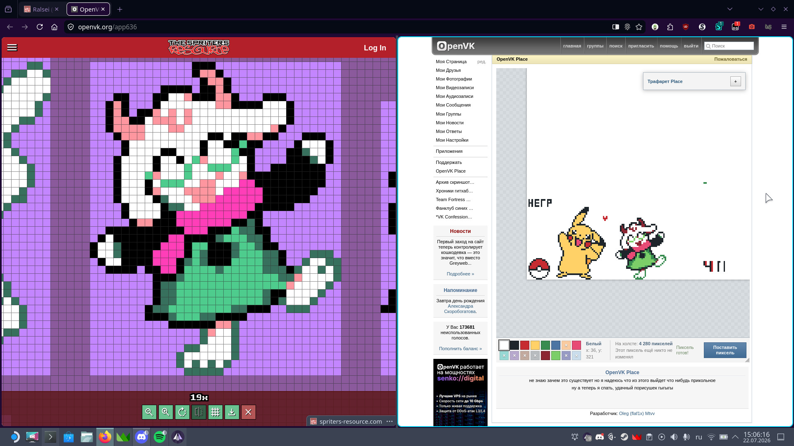The width and height of the screenshot is (794, 446).
Task: Pick the dark green palette color
Action: pos(545,345)
